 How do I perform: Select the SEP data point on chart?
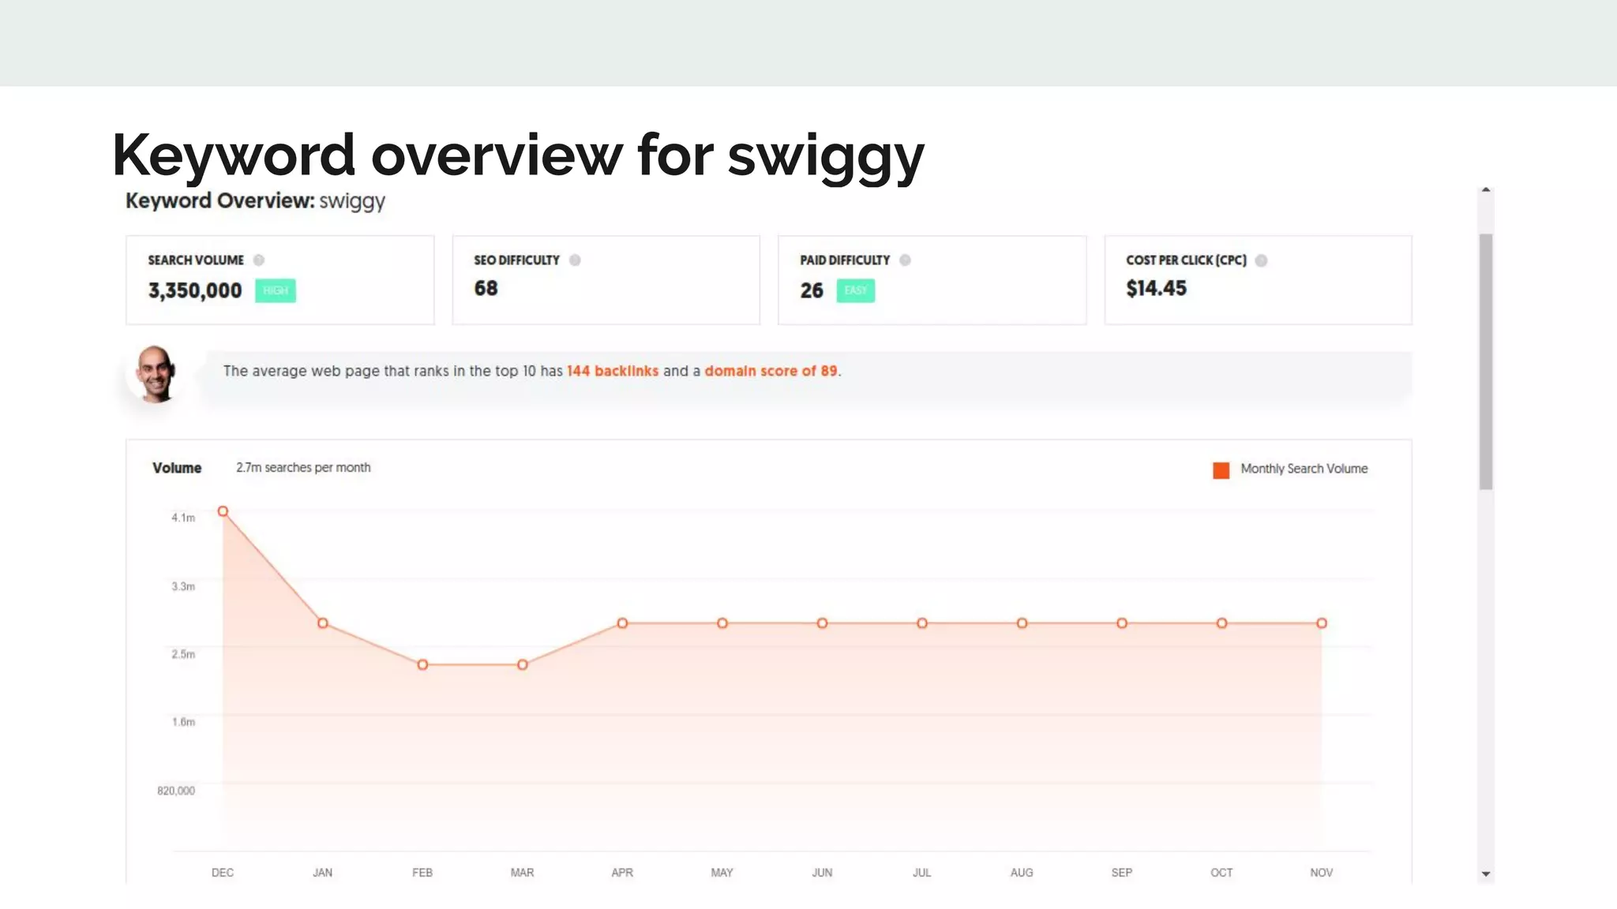click(1121, 623)
